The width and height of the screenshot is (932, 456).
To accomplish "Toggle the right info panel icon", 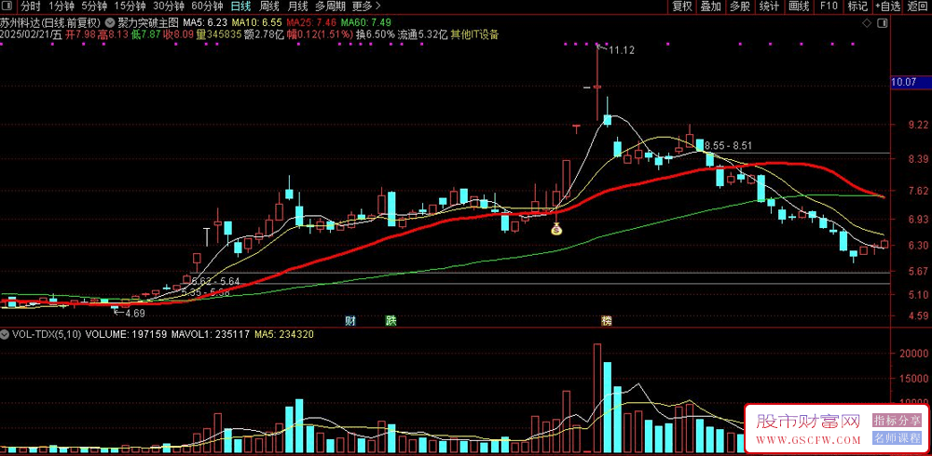I will (x=883, y=23).
